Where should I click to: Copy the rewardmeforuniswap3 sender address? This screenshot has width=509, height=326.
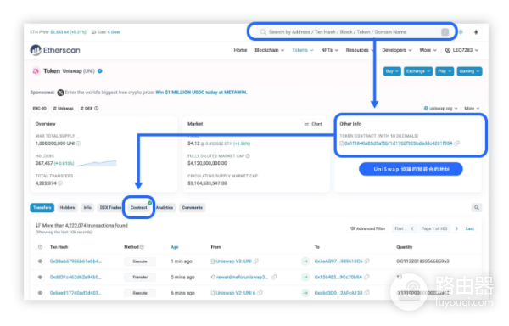[x=274, y=277]
